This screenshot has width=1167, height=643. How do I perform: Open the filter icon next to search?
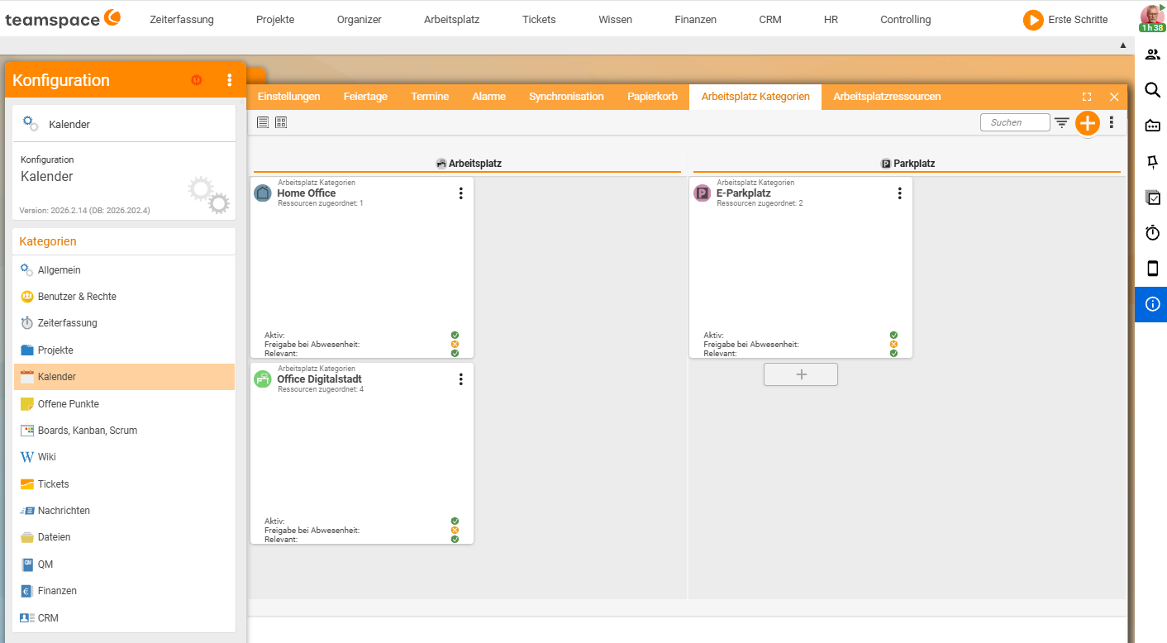1062,122
